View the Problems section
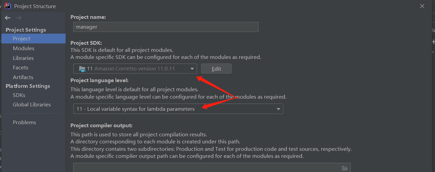435x172 pixels. tap(24, 122)
